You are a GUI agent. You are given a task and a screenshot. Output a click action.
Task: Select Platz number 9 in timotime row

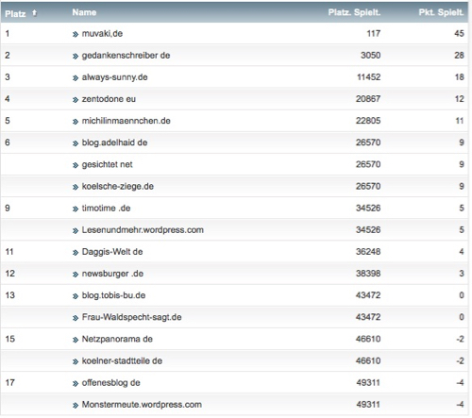click(8, 209)
